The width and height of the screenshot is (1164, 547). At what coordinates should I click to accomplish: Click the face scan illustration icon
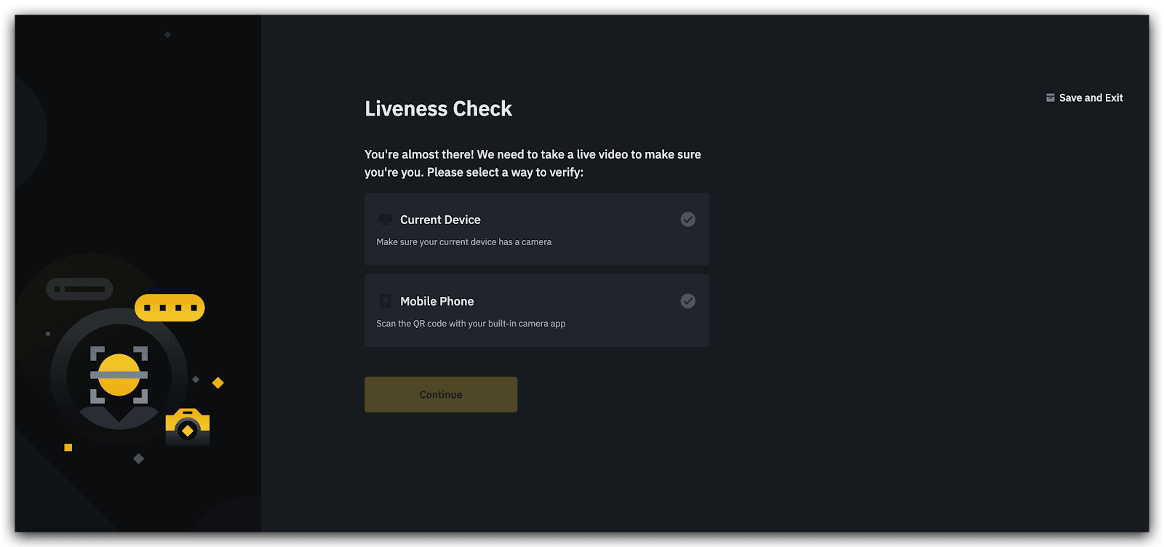click(119, 375)
